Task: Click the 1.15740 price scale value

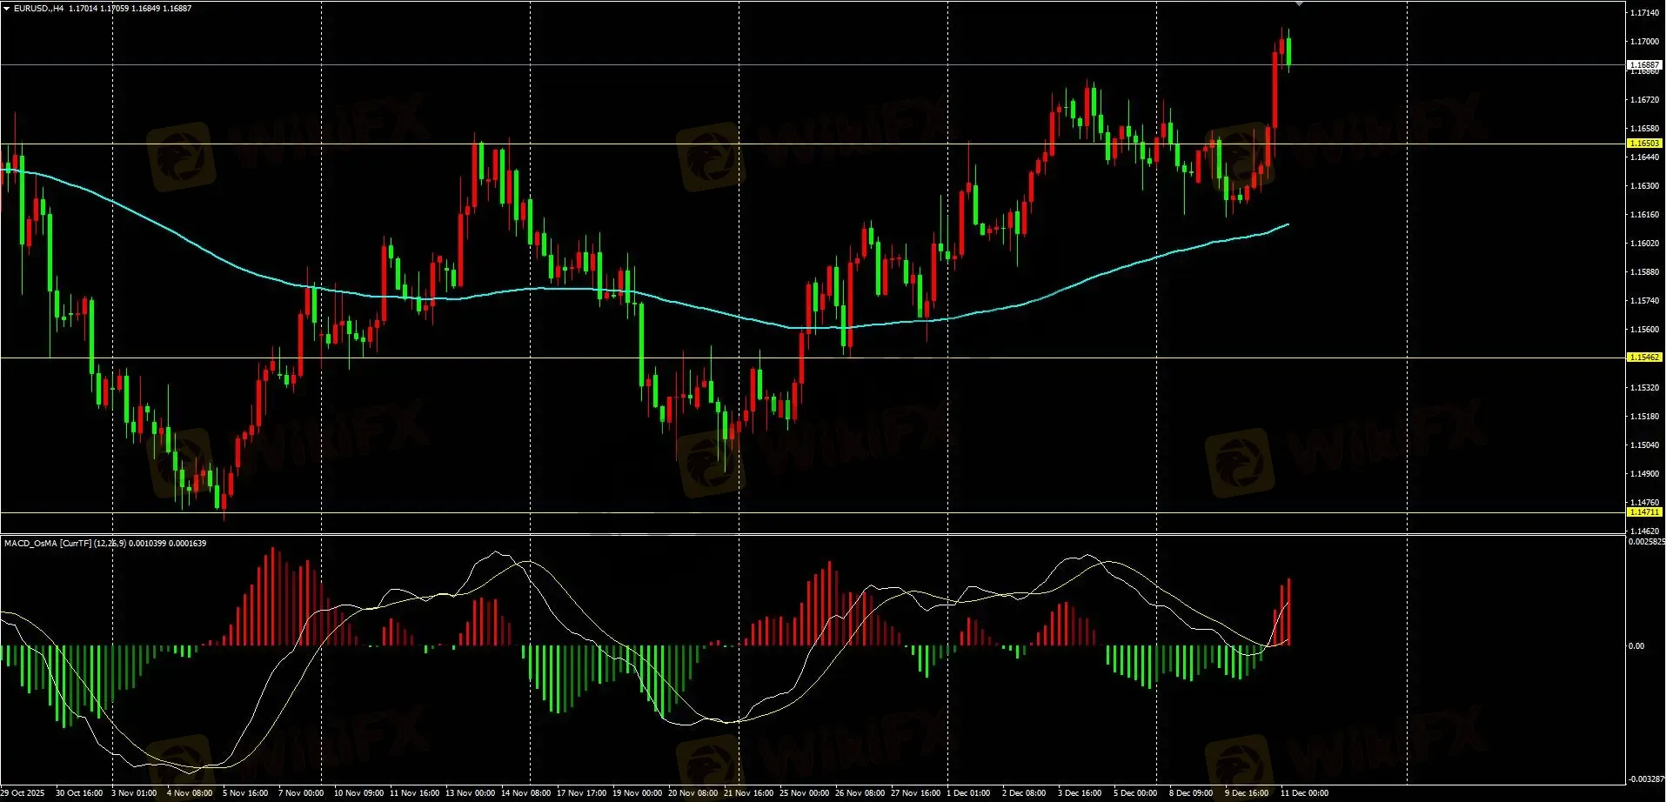Action: tap(1644, 301)
